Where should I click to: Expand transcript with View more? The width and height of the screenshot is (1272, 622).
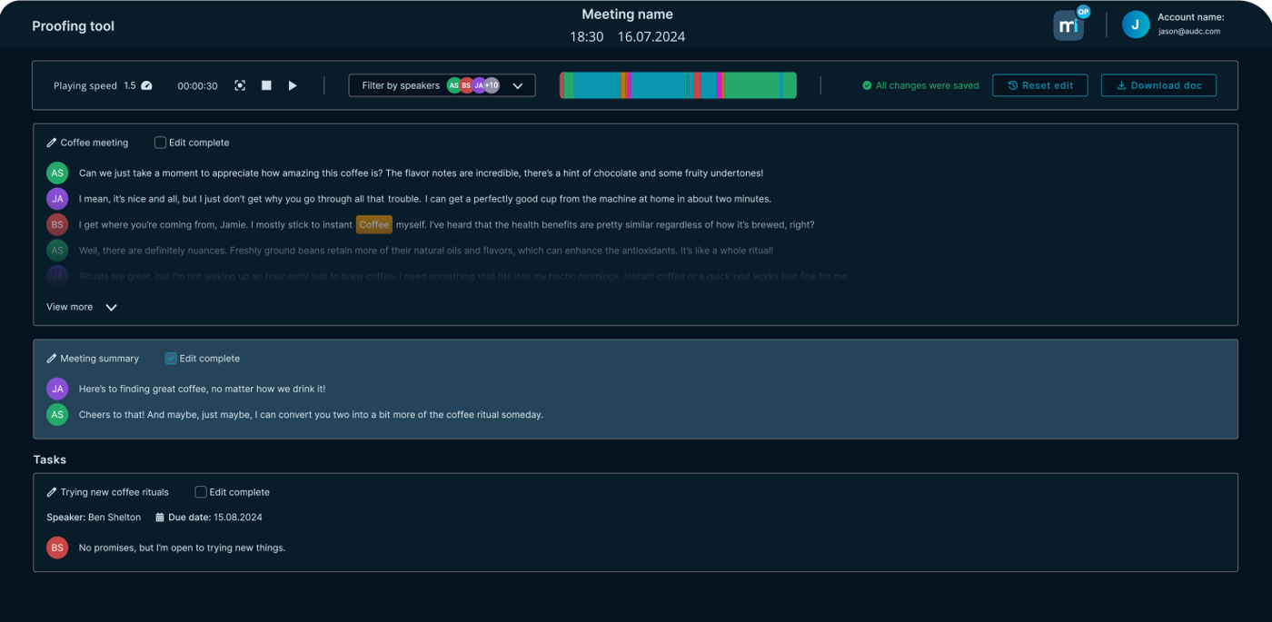click(82, 307)
